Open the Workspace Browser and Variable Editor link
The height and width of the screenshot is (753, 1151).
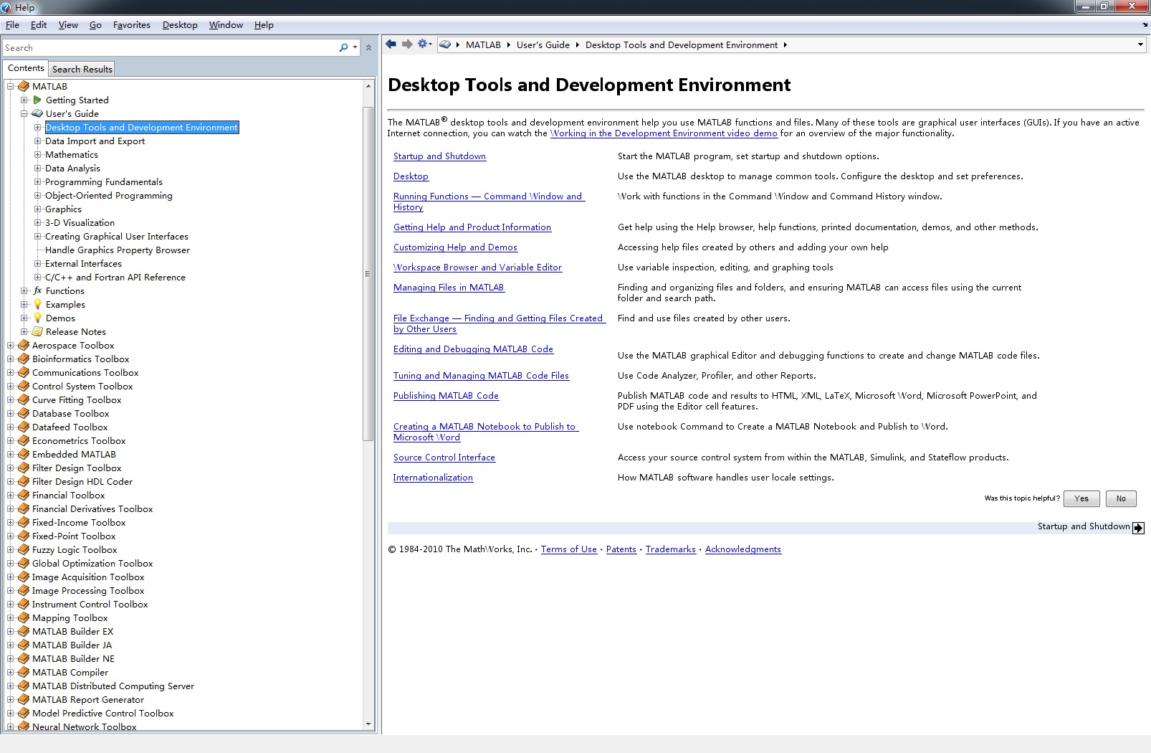(x=477, y=267)
